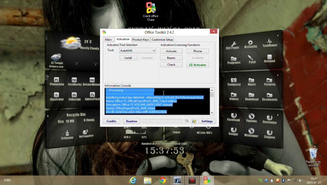
Task: Click the SKU ID line in console
Action: pyautogui.click(x=136, y=112)
